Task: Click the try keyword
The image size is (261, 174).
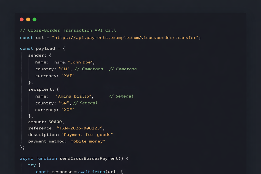Action: click(32, 165)
